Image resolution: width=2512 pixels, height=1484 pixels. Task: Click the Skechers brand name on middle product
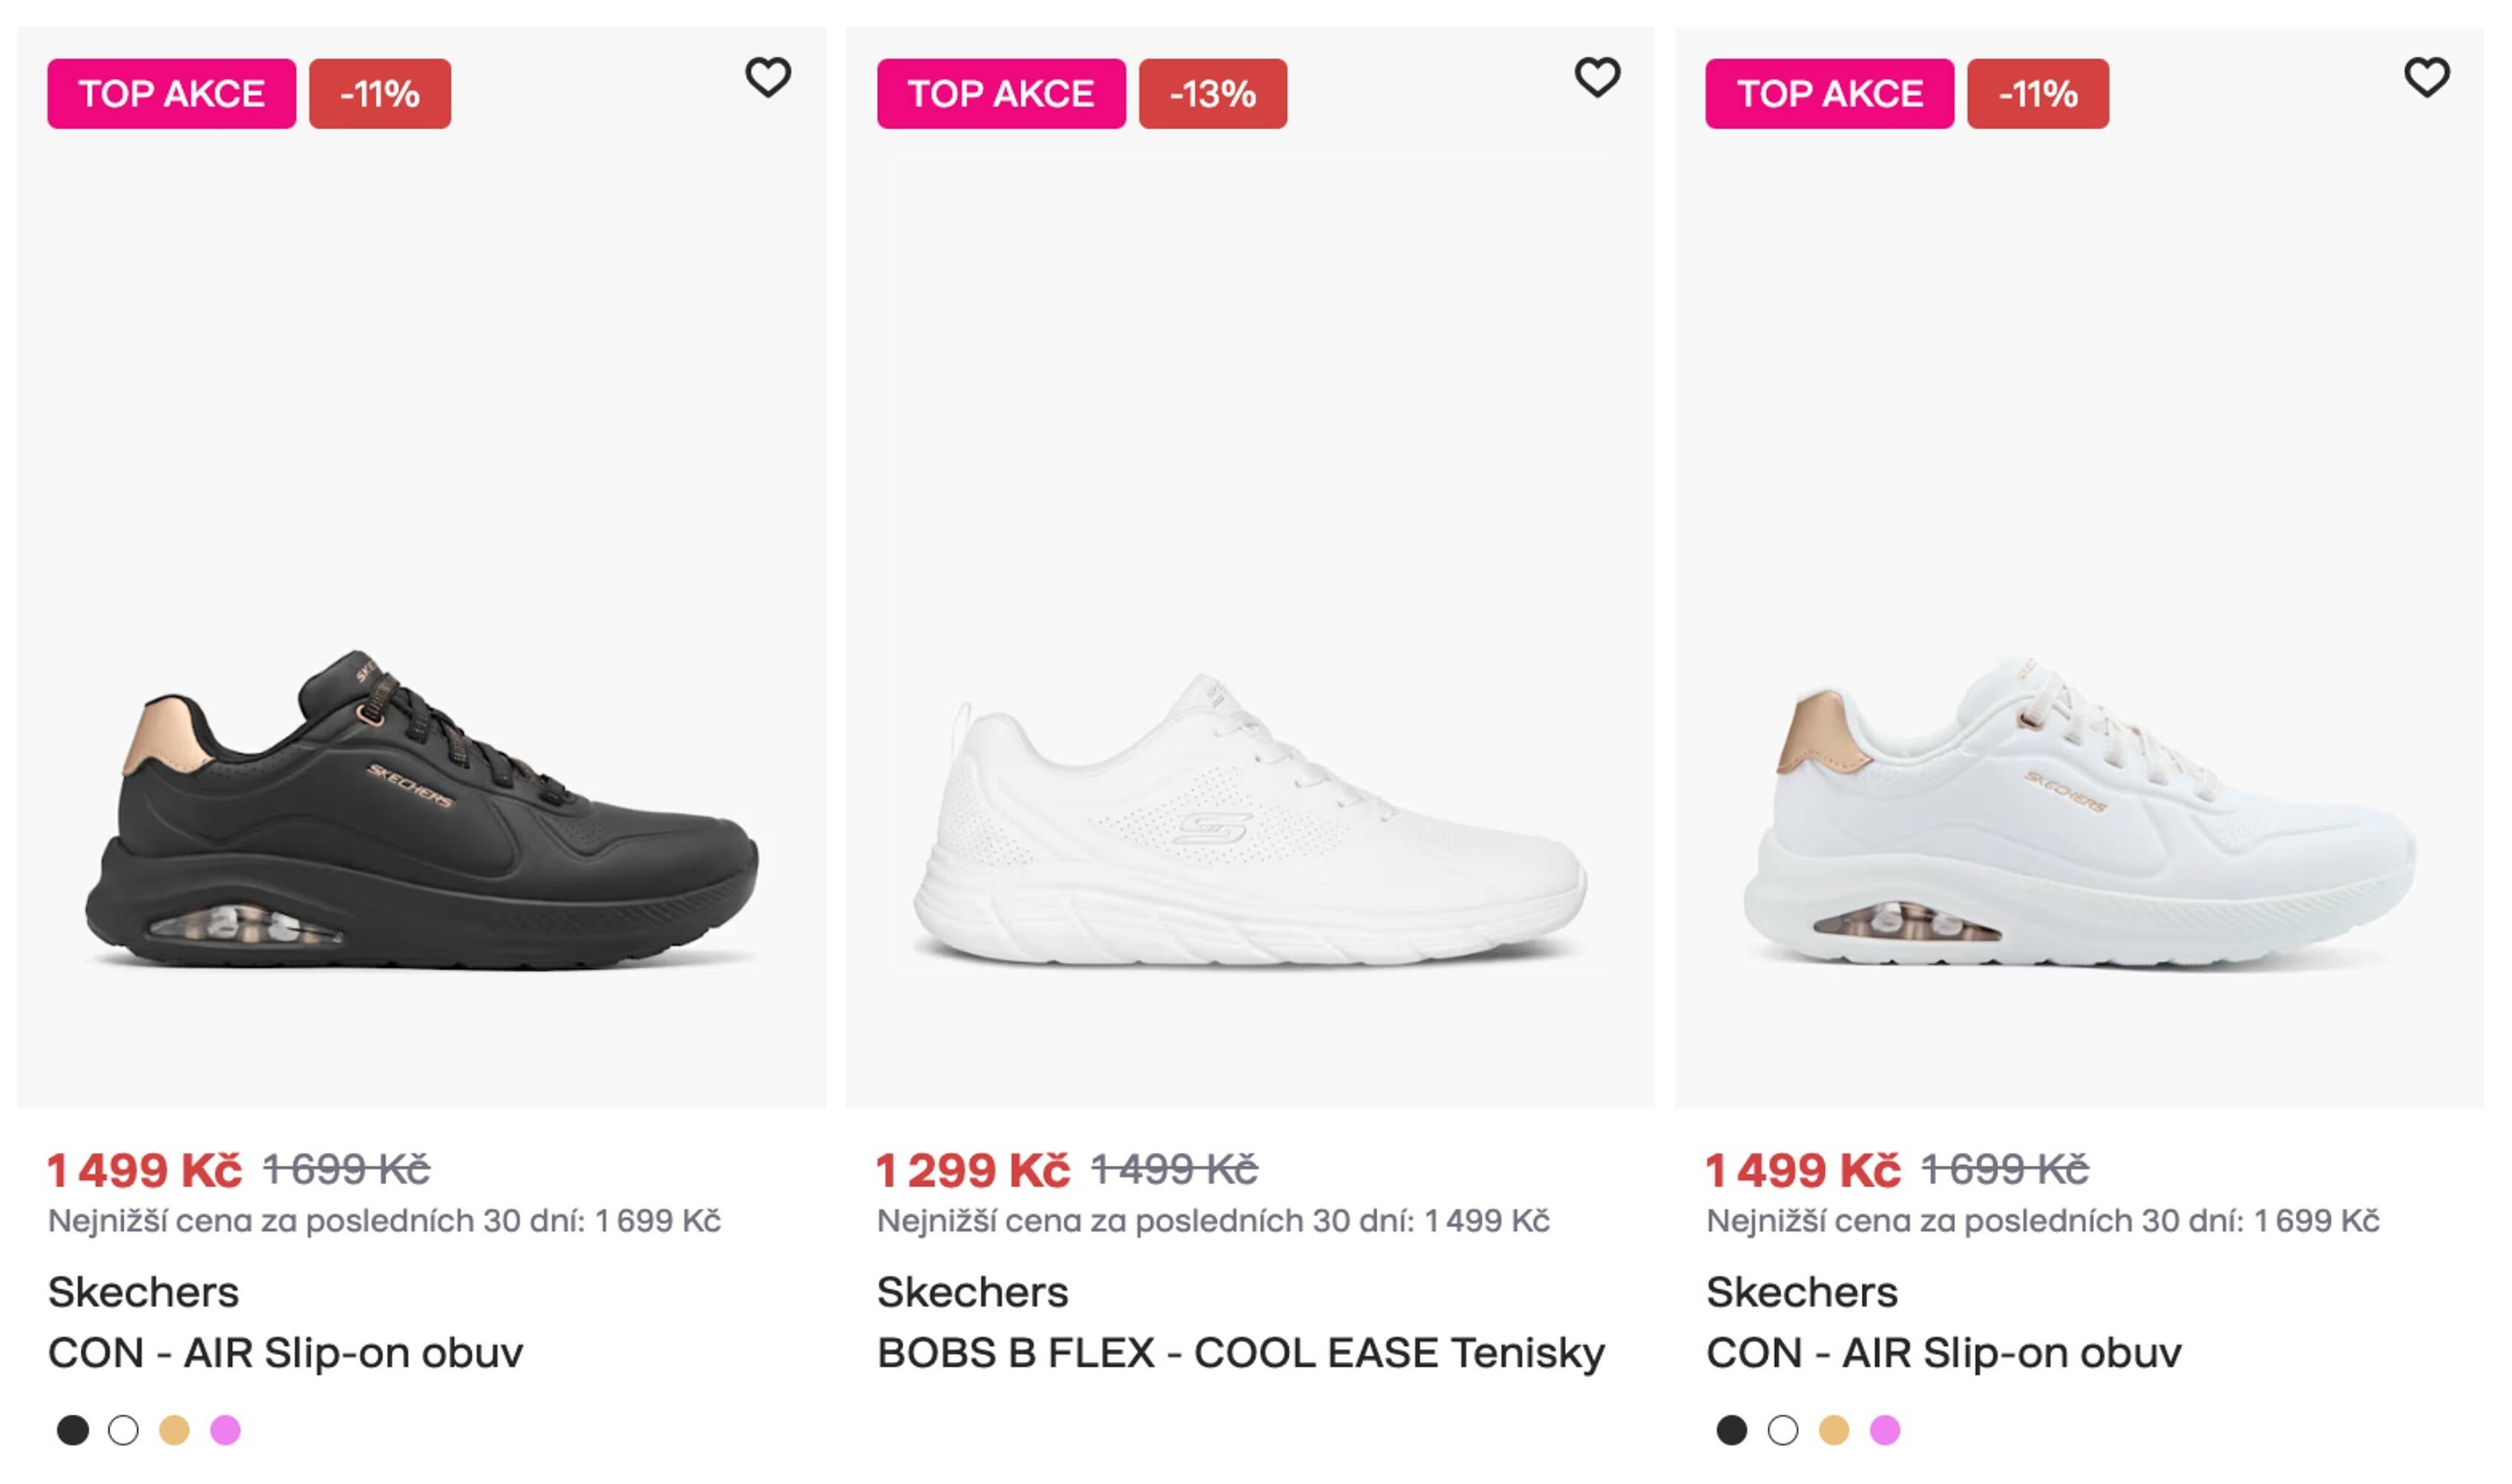click(972, 1290)
